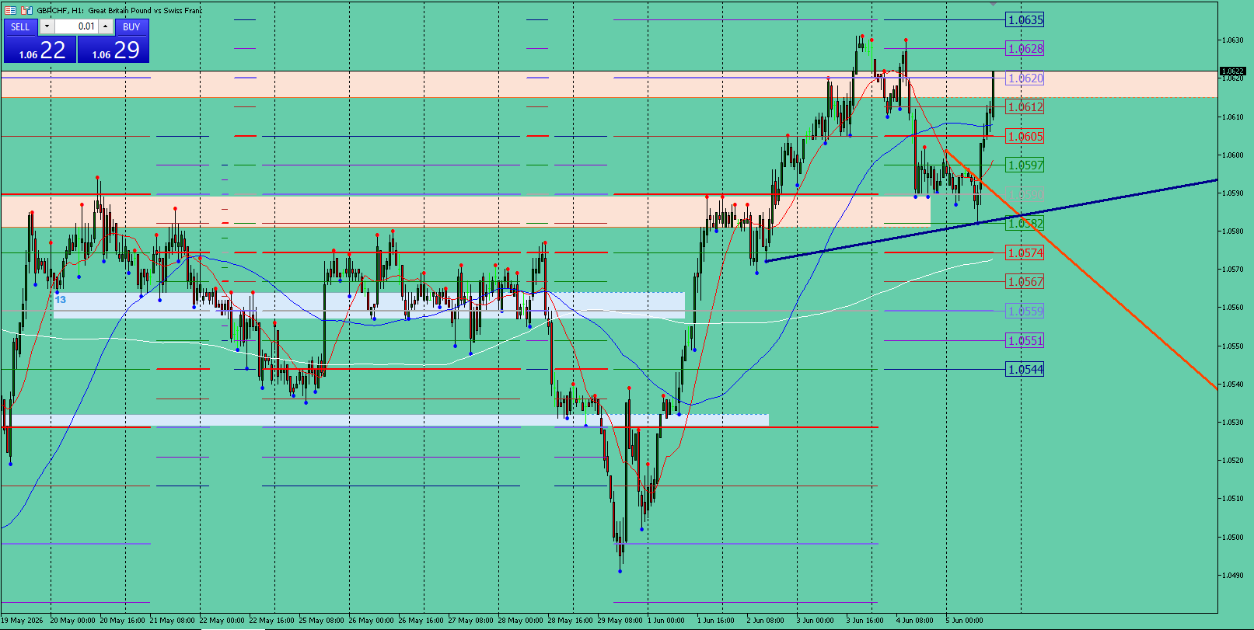Click the chart shift triangle marker at top

point(993,5)
